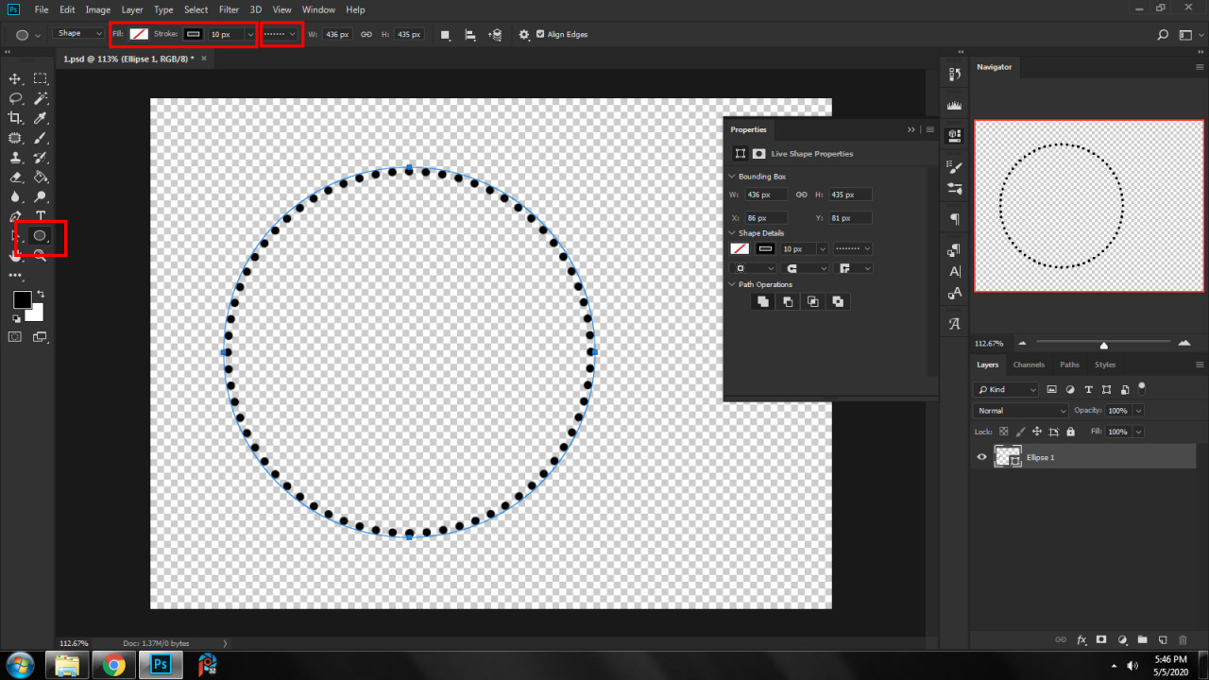The image size is (1209, 680).
Task: Toggle the layer filter on/off switch
Action: tap(1142, 386)
